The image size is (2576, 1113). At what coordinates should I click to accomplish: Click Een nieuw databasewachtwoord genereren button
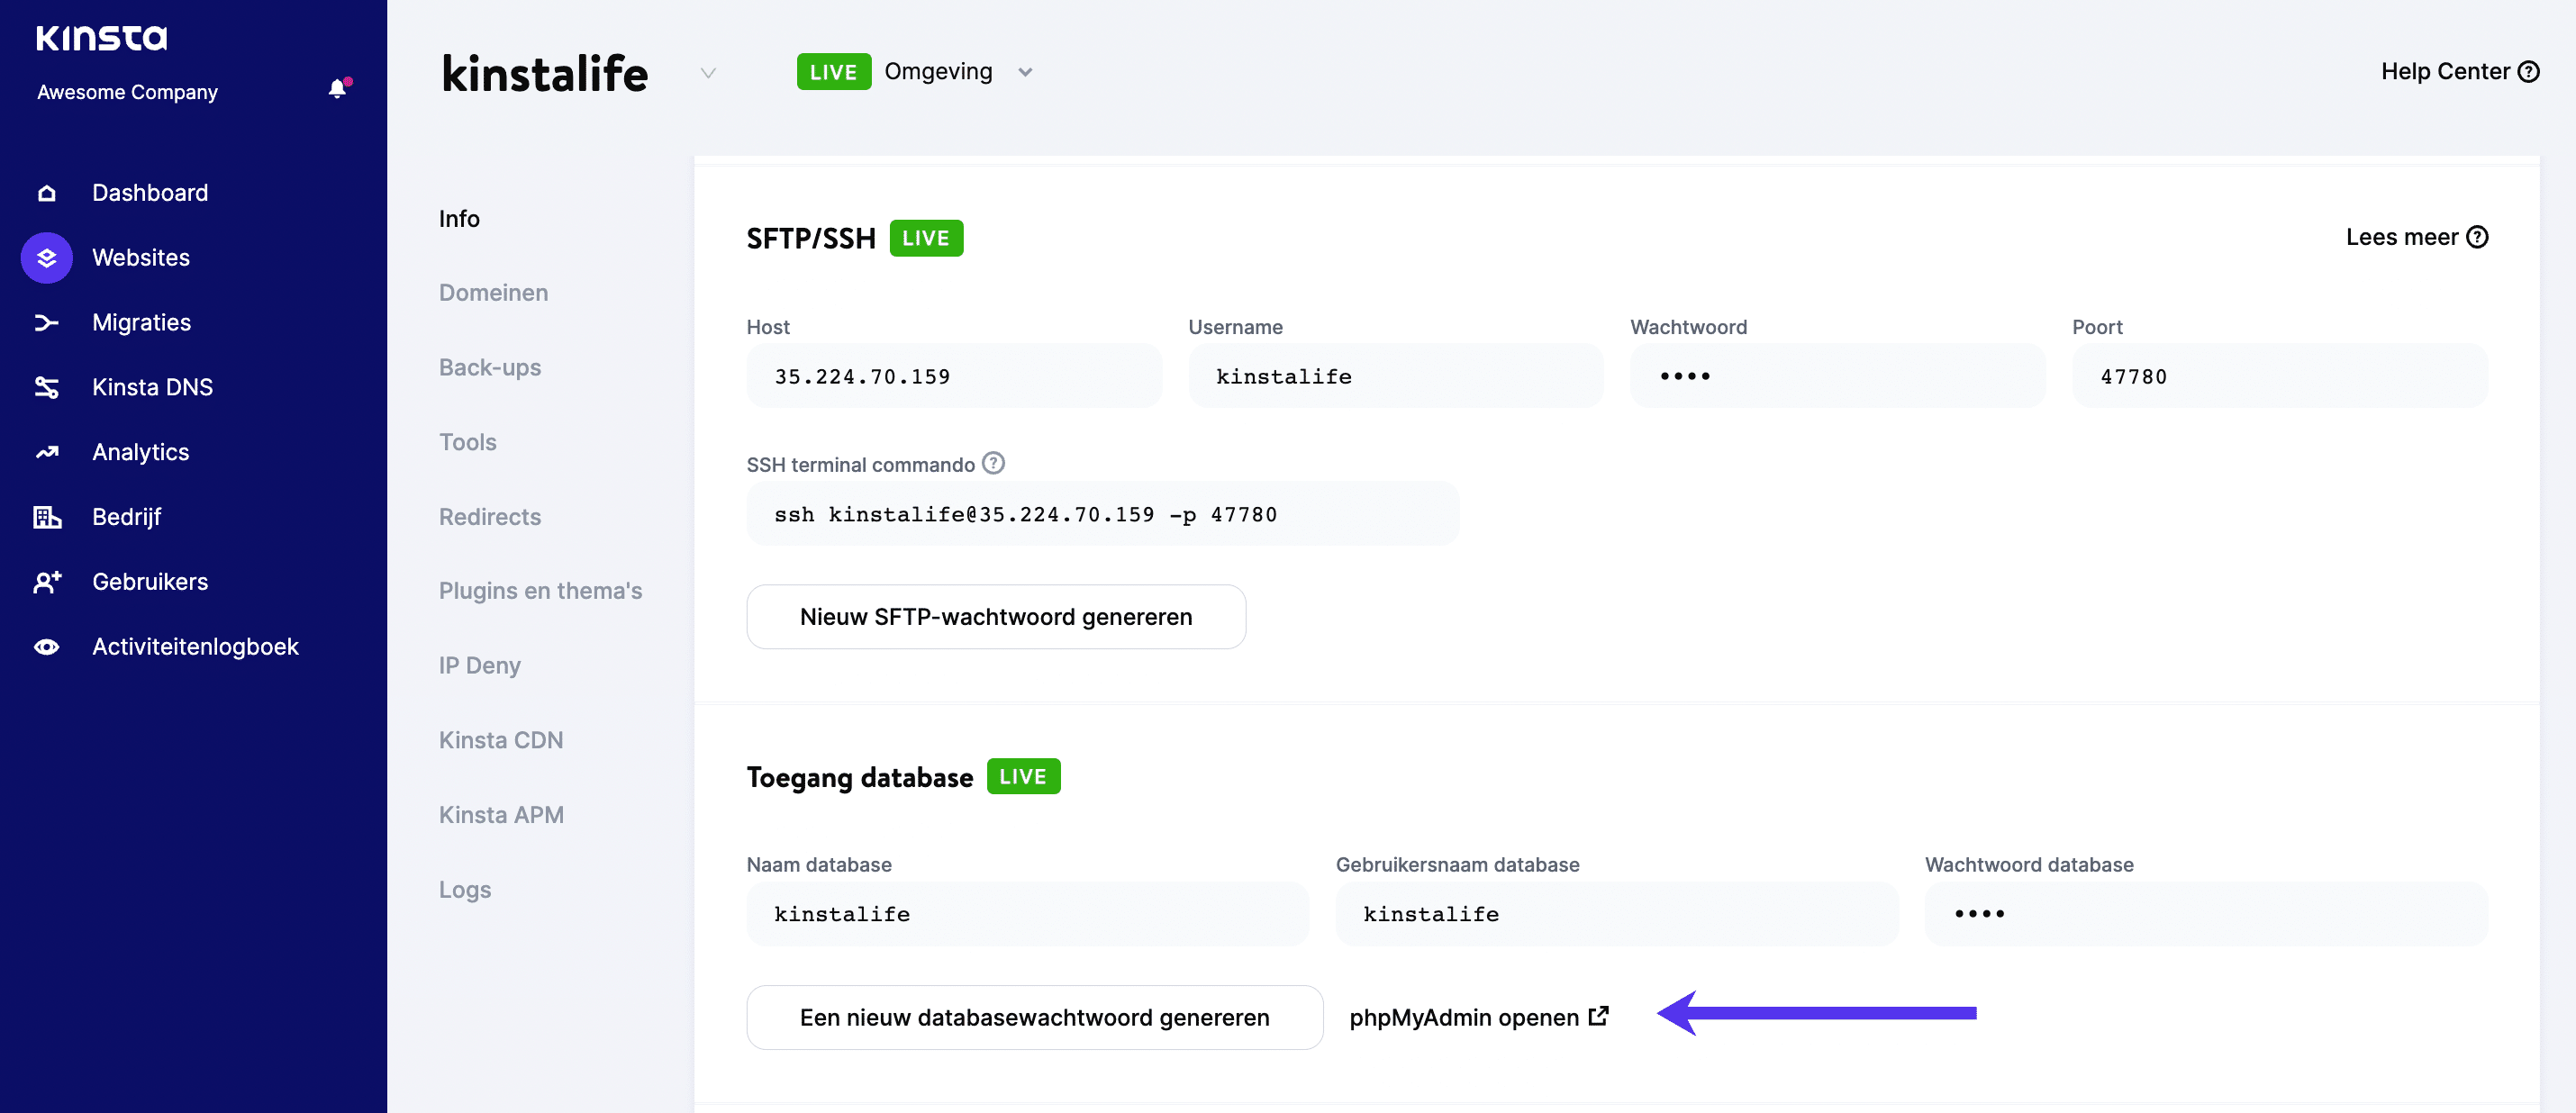pos(1035,1018)
